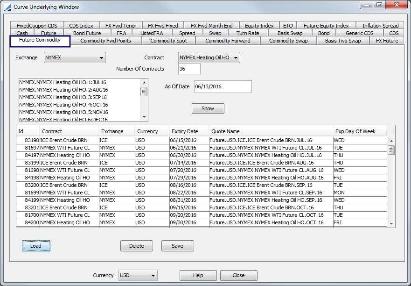The height and width of the screenshot is (286, 411).
Task: Switch to the Spread tab
Action: pos(187,33)
